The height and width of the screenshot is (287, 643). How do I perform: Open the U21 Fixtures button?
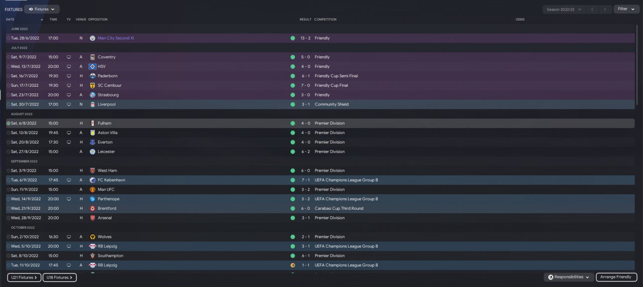click(24, 277)
